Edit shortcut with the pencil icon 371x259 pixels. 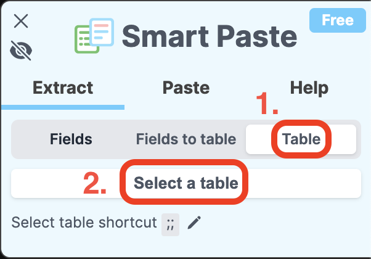coord(194,223)
